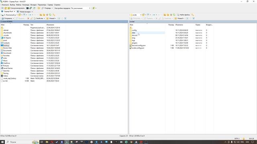This screenshot has width=257, height=144.
Task: Go back in local panel history
Action: pos(31,15)
